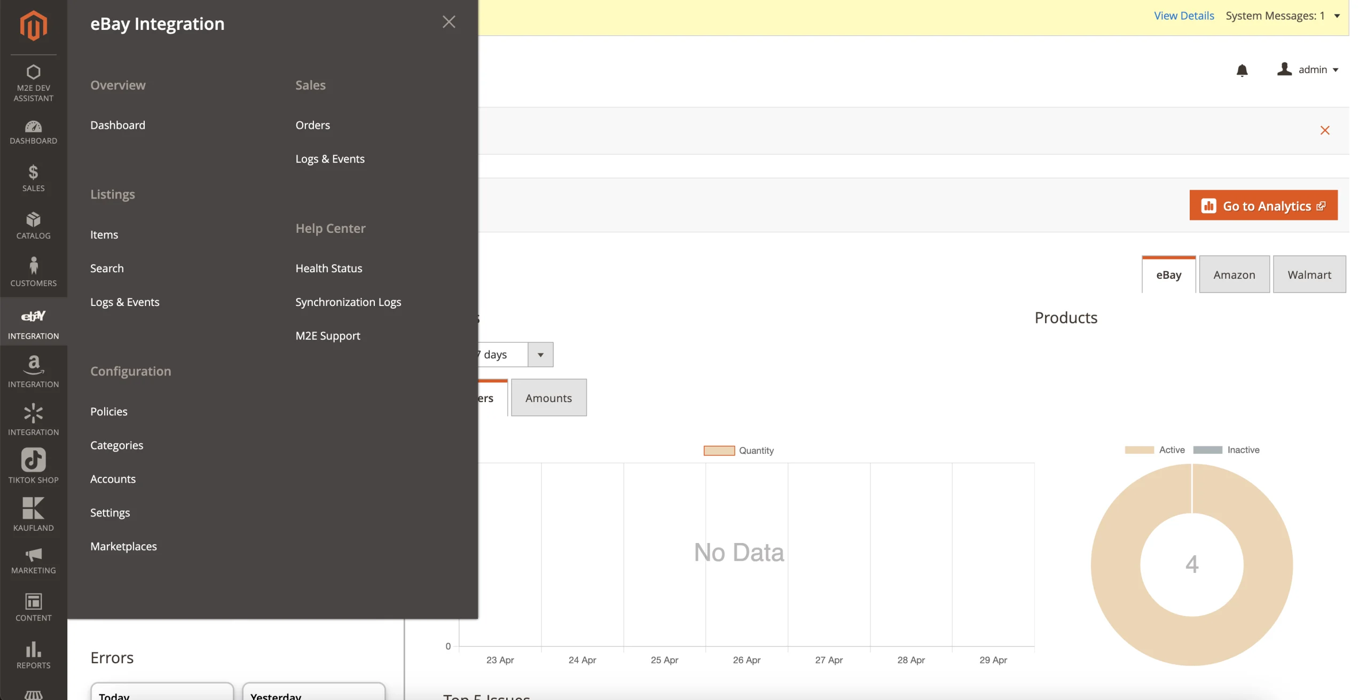Expand System Messages dropdown arrow

point(1337,16)
